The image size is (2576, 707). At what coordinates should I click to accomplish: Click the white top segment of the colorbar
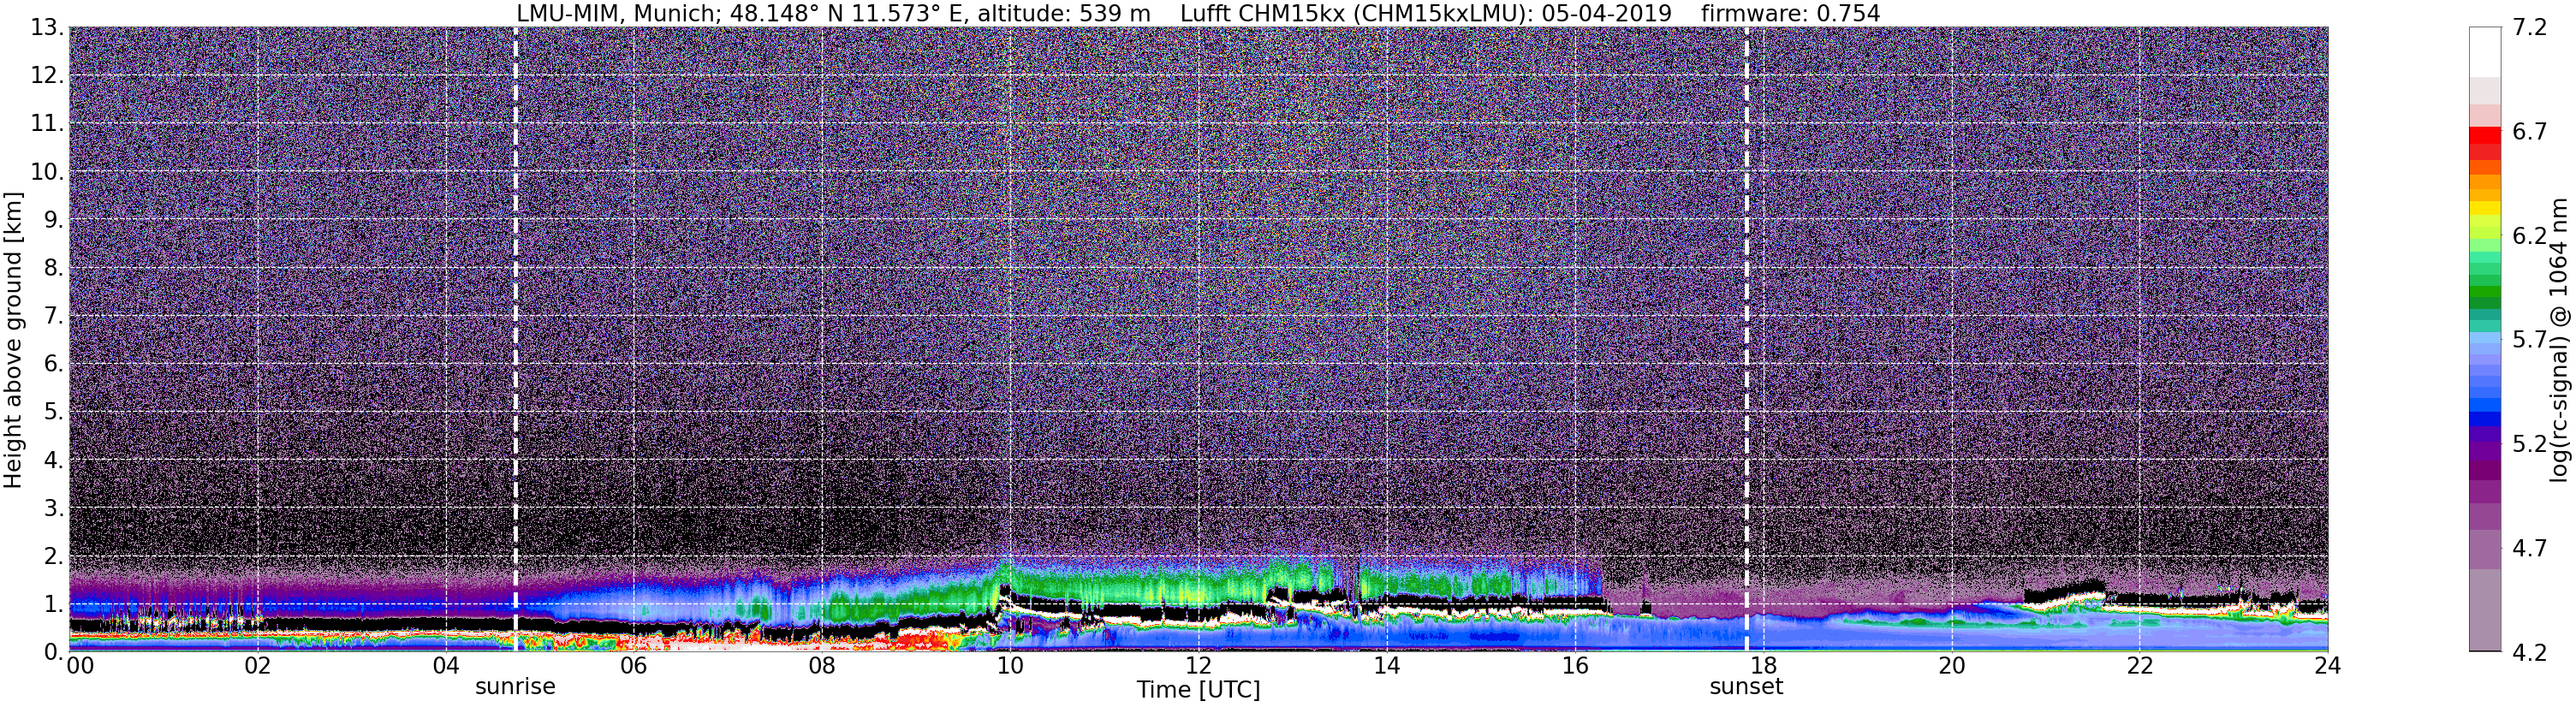tap(2485, 52)
